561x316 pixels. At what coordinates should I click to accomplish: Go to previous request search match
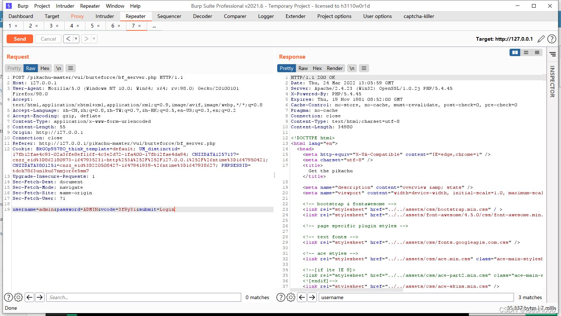point(30,297)
